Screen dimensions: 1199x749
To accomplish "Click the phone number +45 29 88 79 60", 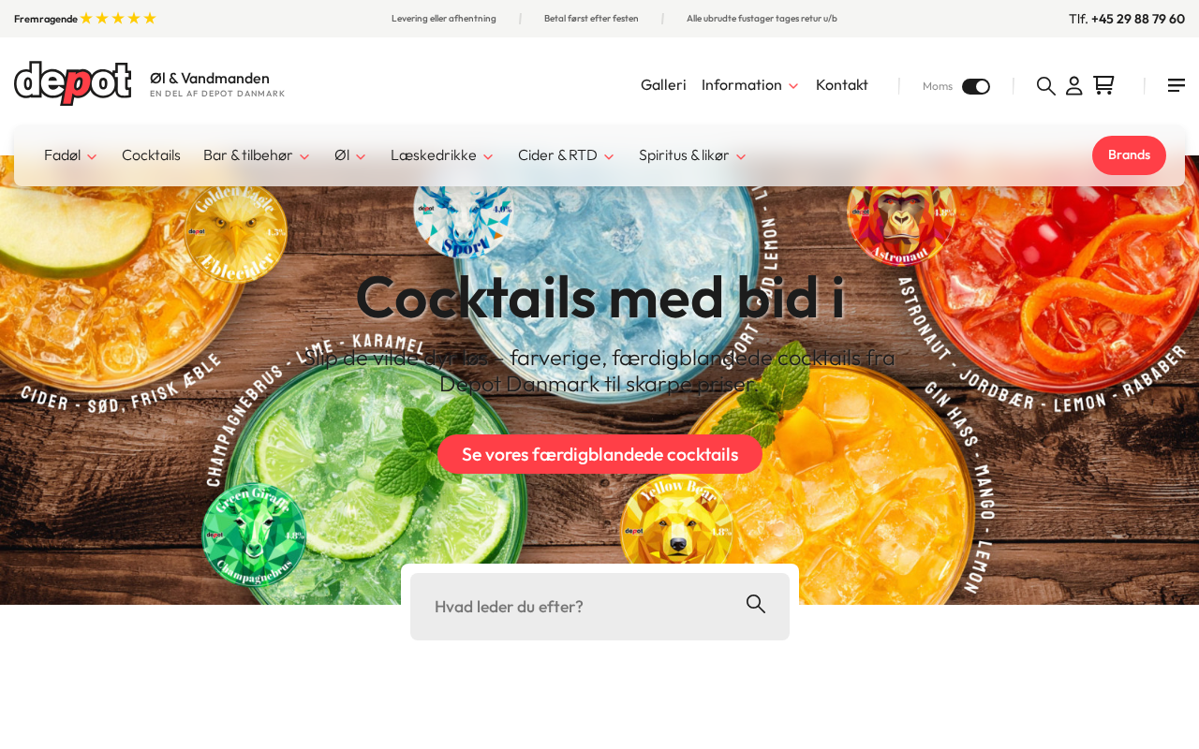I will [x=1138, y=19].
